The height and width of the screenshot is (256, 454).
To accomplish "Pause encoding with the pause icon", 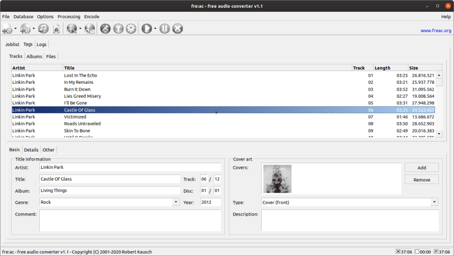I will 165,28.
